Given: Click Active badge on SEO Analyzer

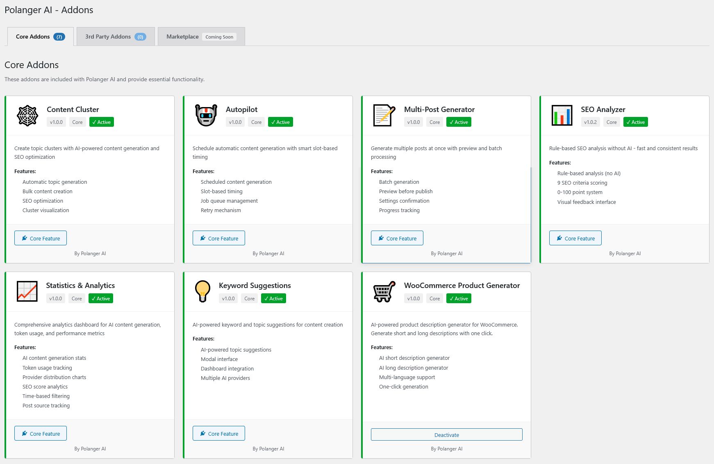Looking at the screenshot, I should click(635, 122).
